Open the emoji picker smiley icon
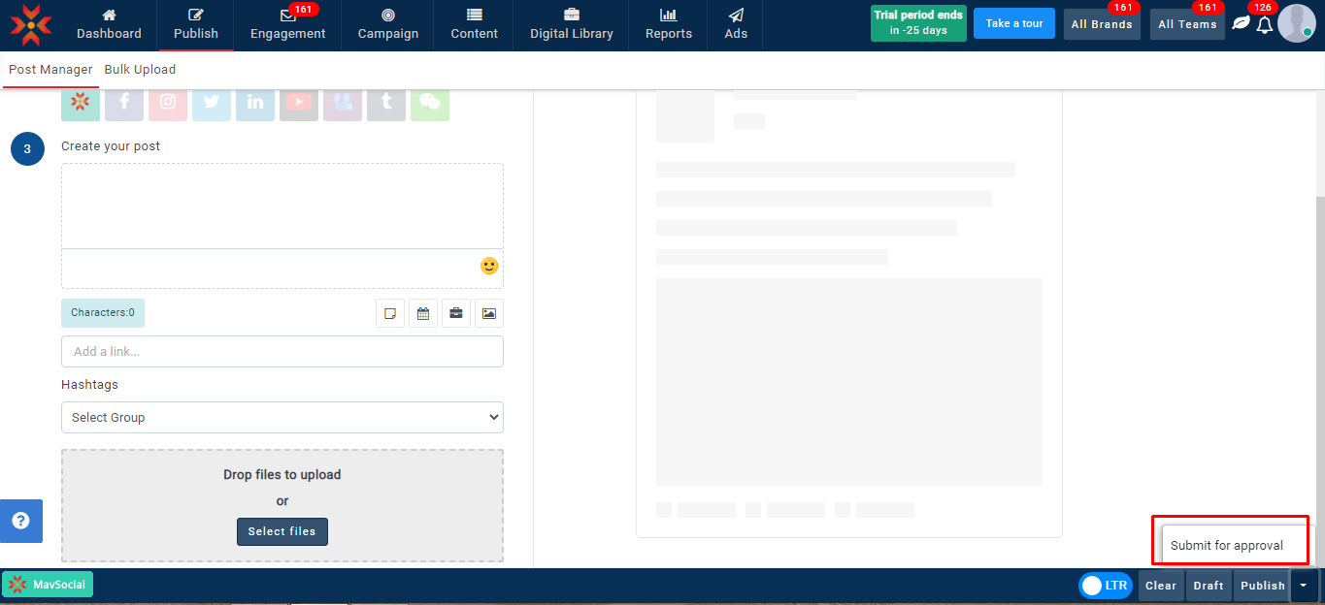The image size is (1325, 605). click(x=489, y=266)
